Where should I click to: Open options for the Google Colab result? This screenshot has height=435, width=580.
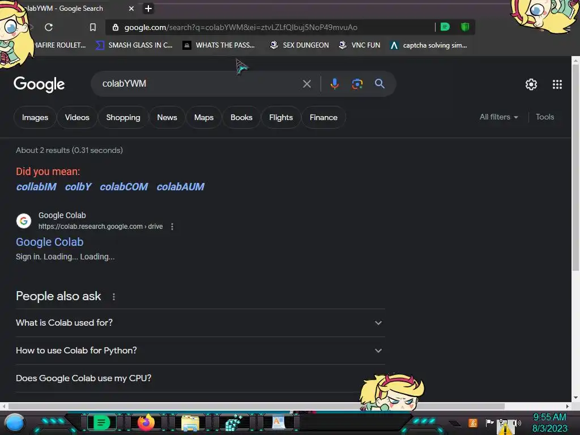point(172,227)
